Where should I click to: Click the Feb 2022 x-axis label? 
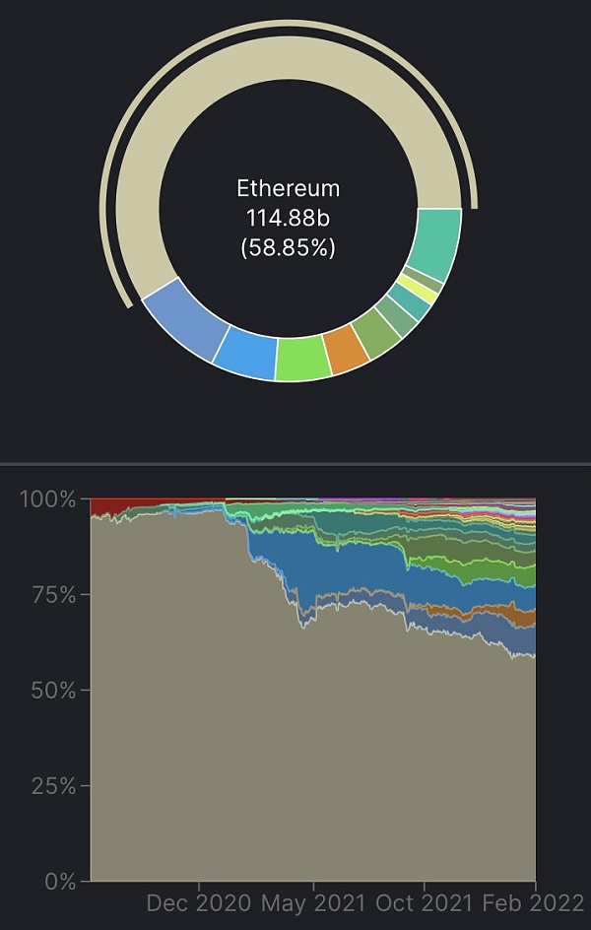coord(533,903)
